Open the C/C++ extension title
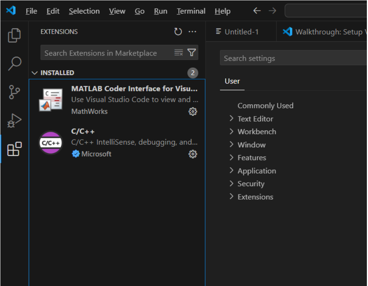368x286 pixels. [x=83, y=131]
